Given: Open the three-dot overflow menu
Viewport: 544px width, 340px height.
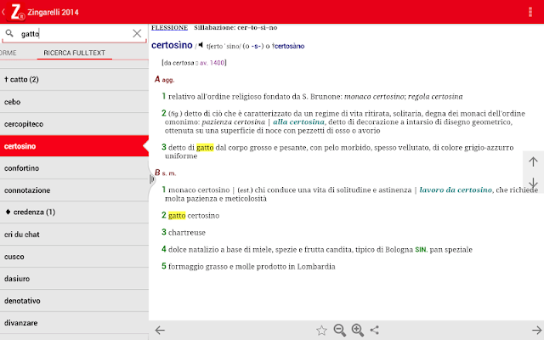Looking at the screenshot, I should (530, 12).
